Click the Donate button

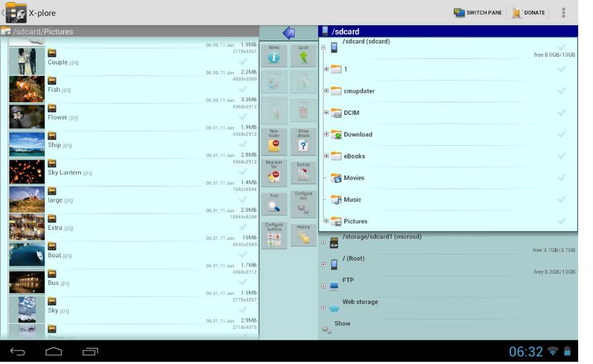point(529,13)
